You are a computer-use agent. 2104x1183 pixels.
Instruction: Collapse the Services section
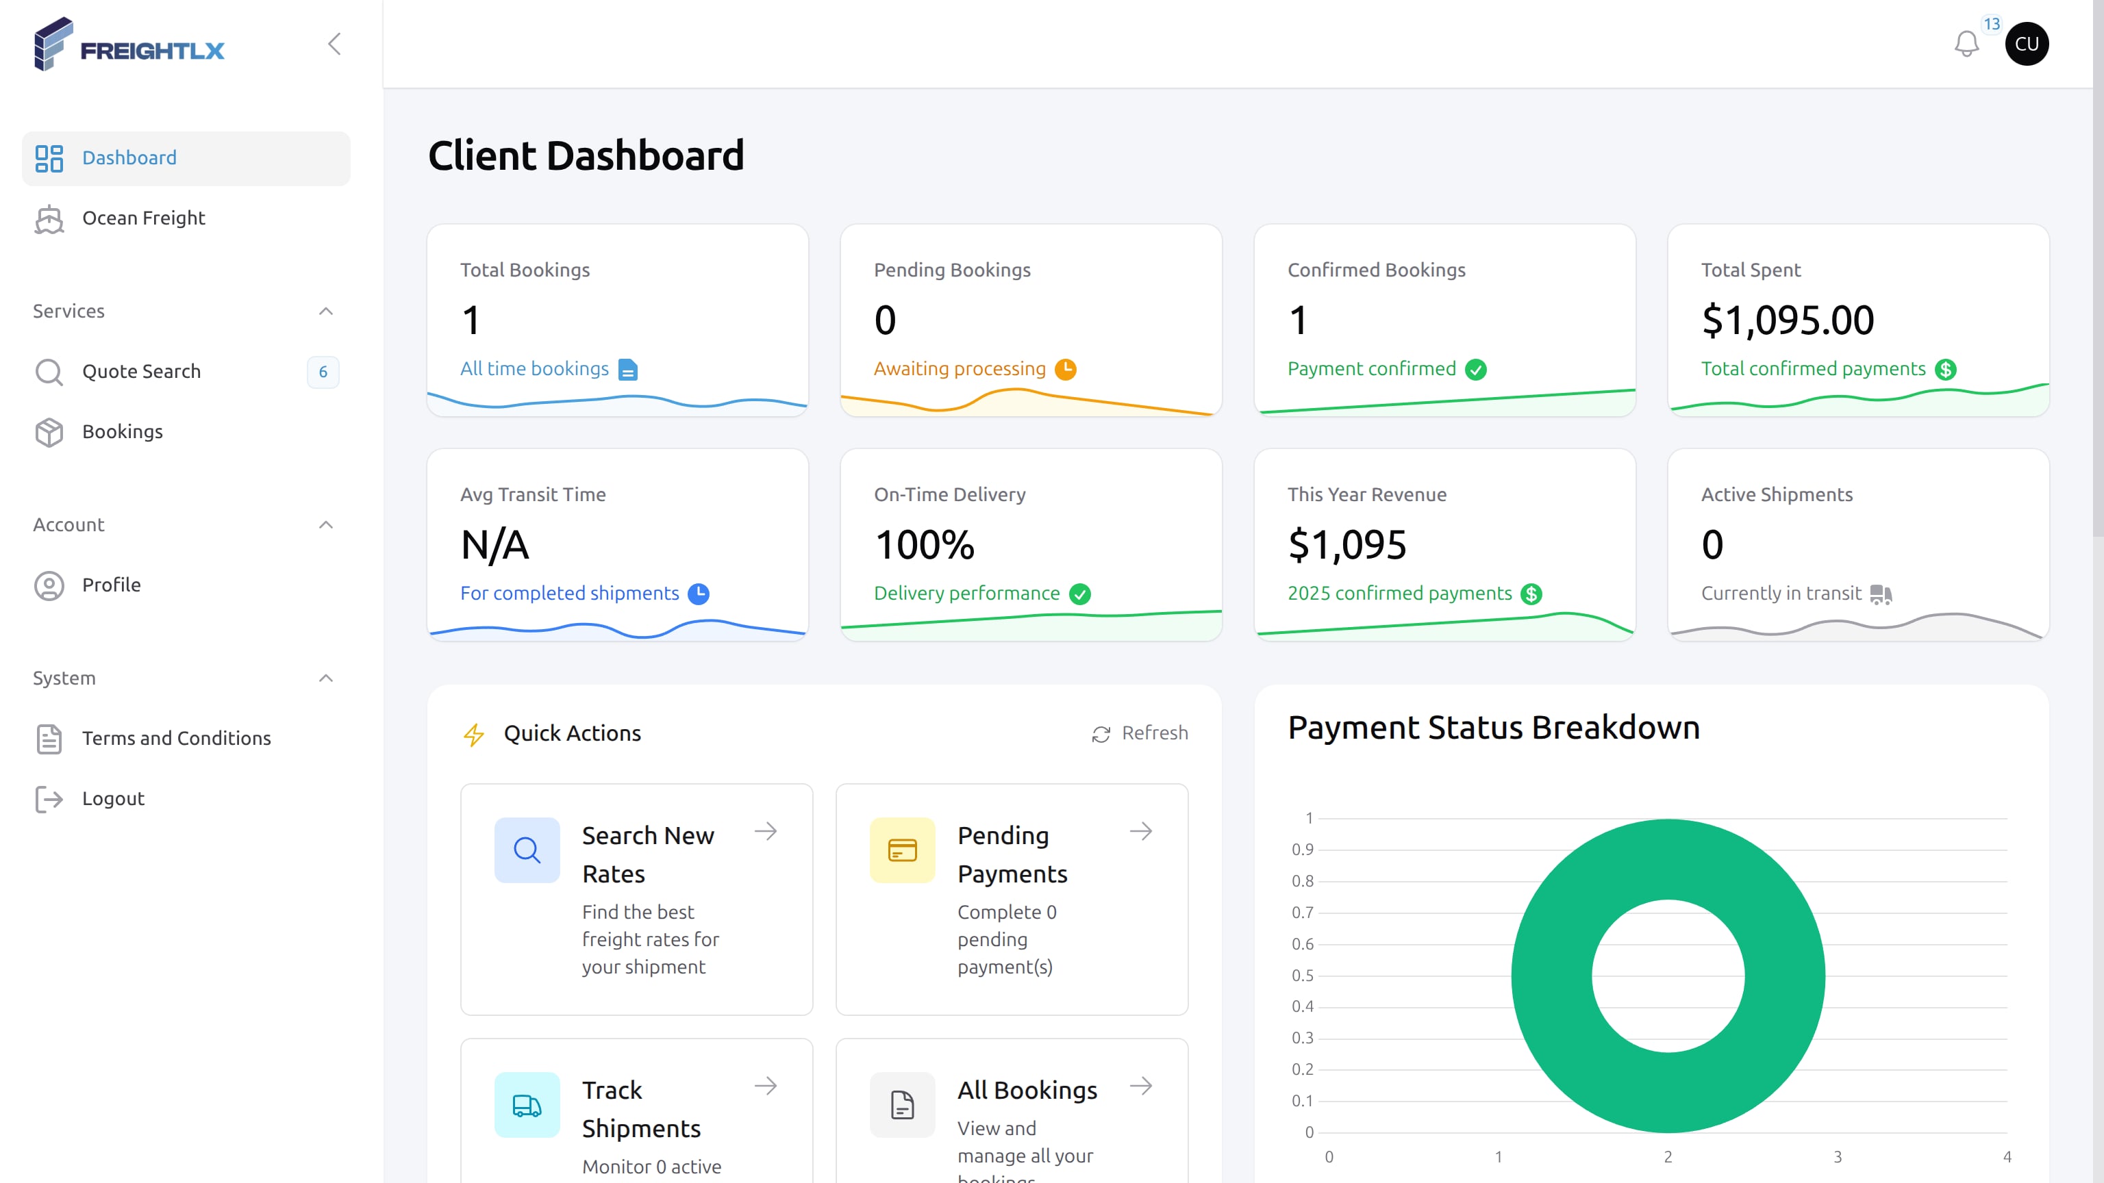[x=326, y=311]
